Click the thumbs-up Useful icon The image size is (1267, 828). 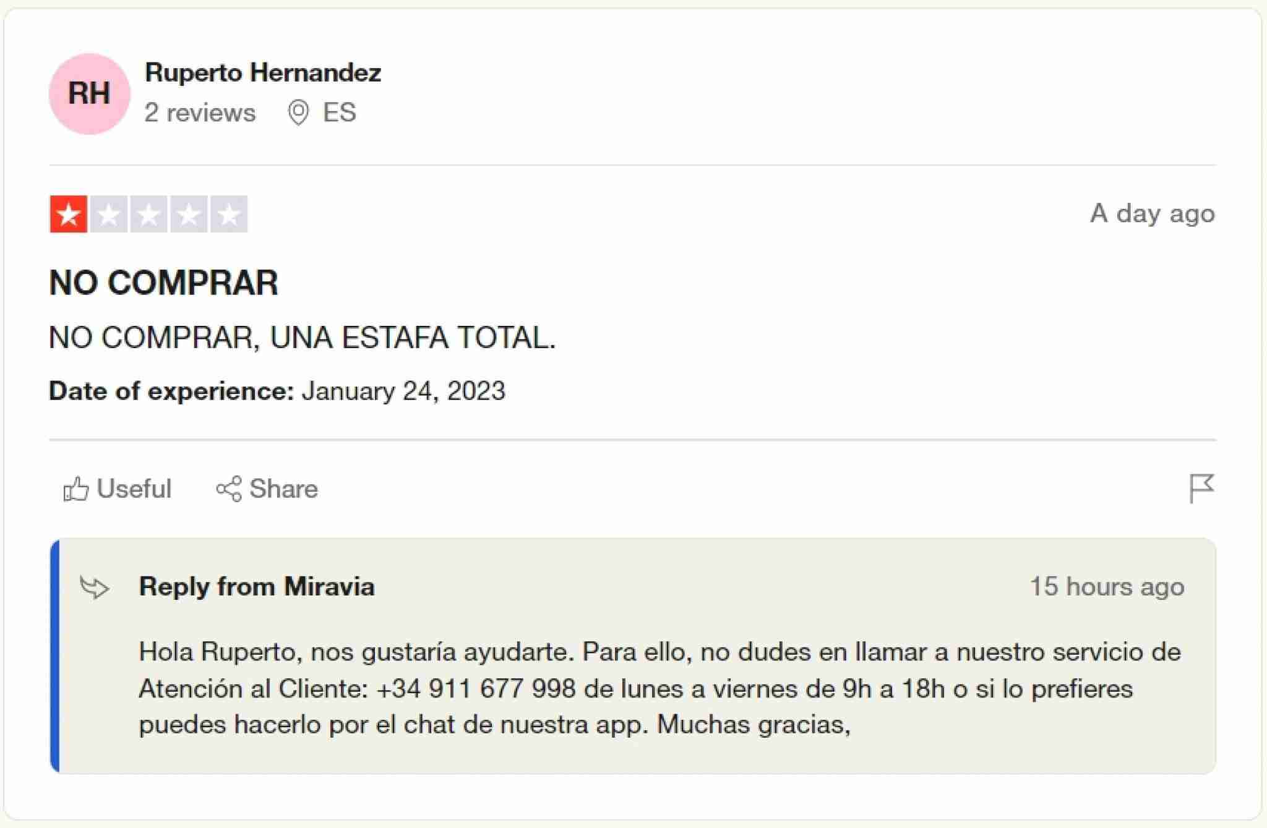click(x=76, y=489)
